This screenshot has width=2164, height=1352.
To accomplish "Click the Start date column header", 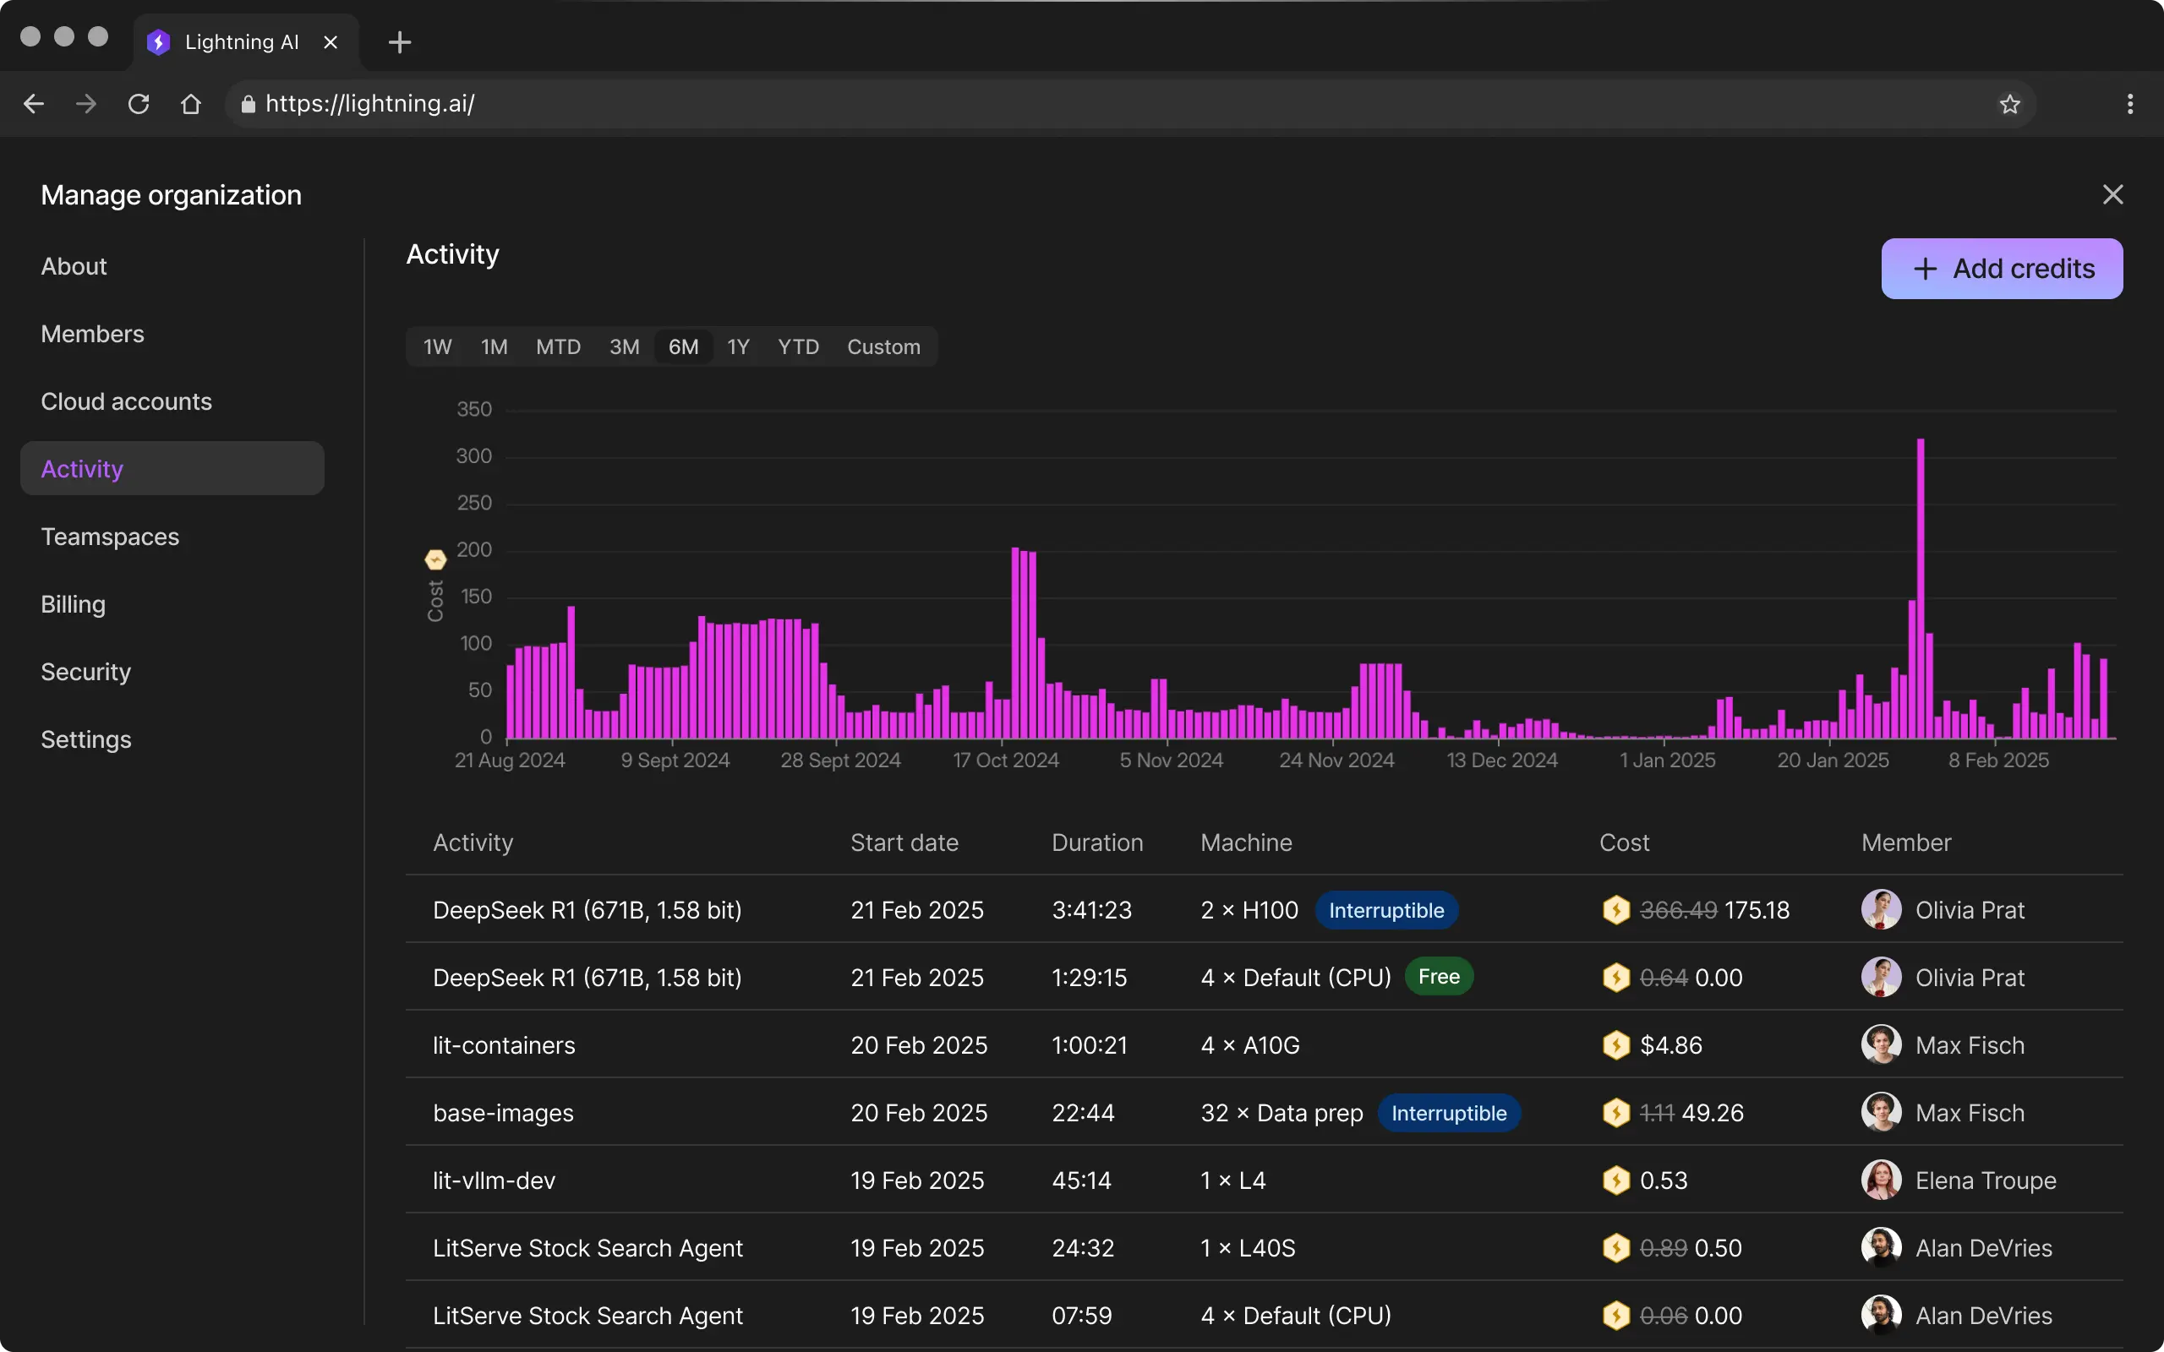I will click(x=904, y=842).
